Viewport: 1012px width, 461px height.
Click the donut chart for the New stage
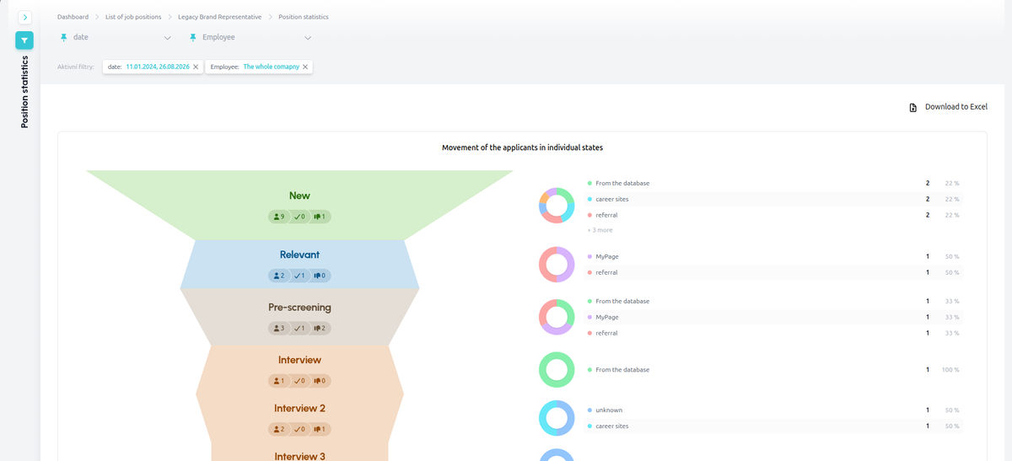click(557, 206)
